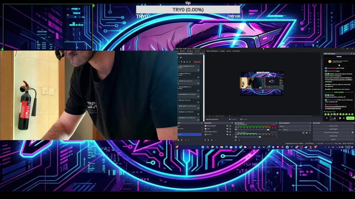Replay the Salih_Efe37 follow alert

click(198, 108)
